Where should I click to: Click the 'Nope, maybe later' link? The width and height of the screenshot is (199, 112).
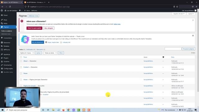pyautogui.click(x=53, y=42)
